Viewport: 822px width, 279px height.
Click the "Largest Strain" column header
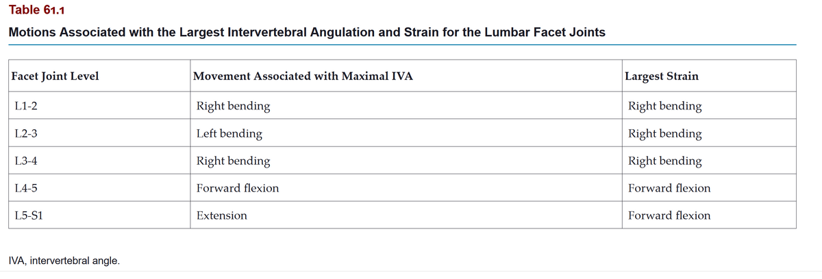662,76
